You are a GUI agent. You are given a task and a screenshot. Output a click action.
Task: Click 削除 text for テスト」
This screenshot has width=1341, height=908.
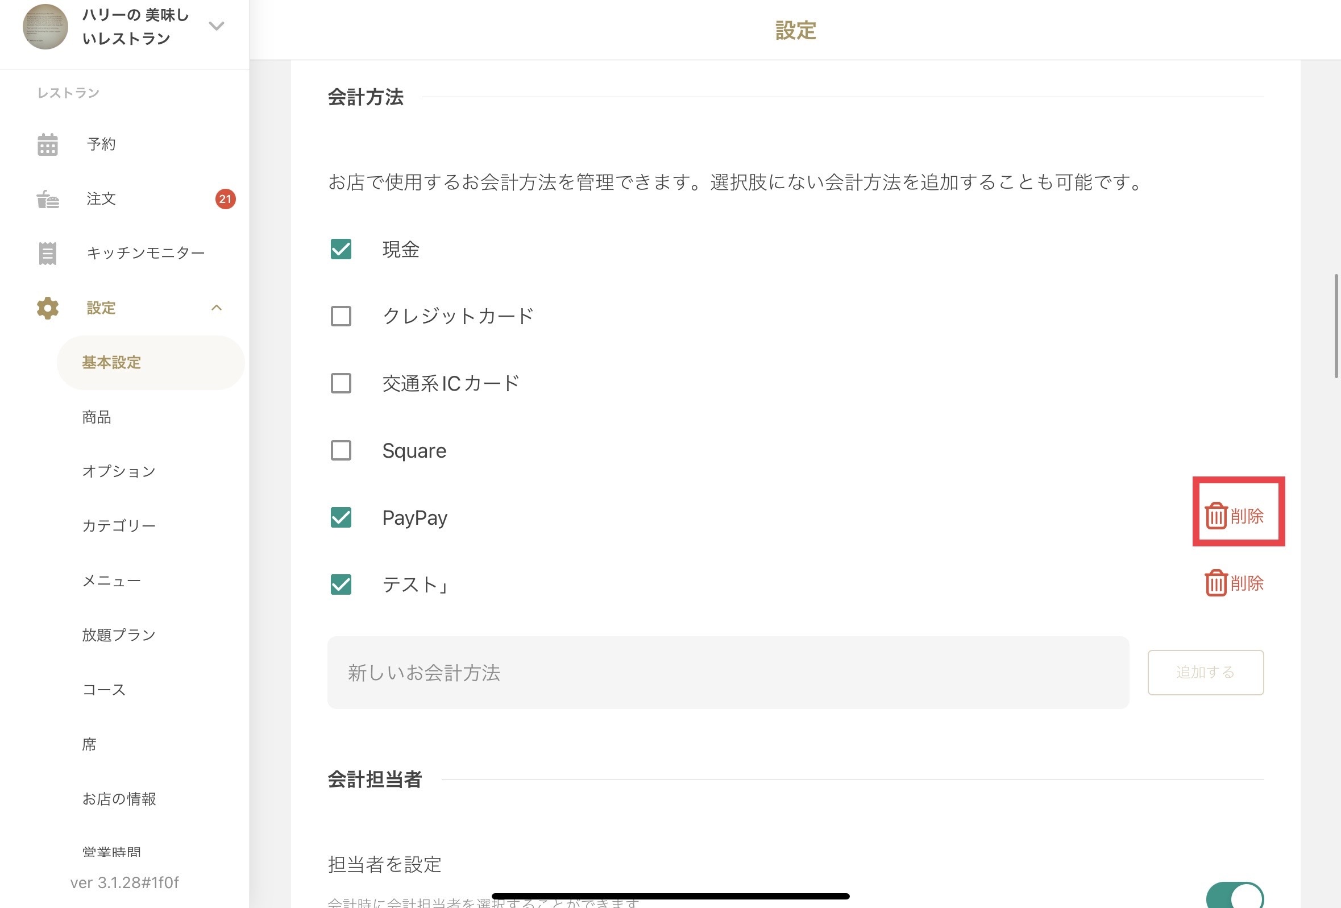click(x=1247, y=583)
